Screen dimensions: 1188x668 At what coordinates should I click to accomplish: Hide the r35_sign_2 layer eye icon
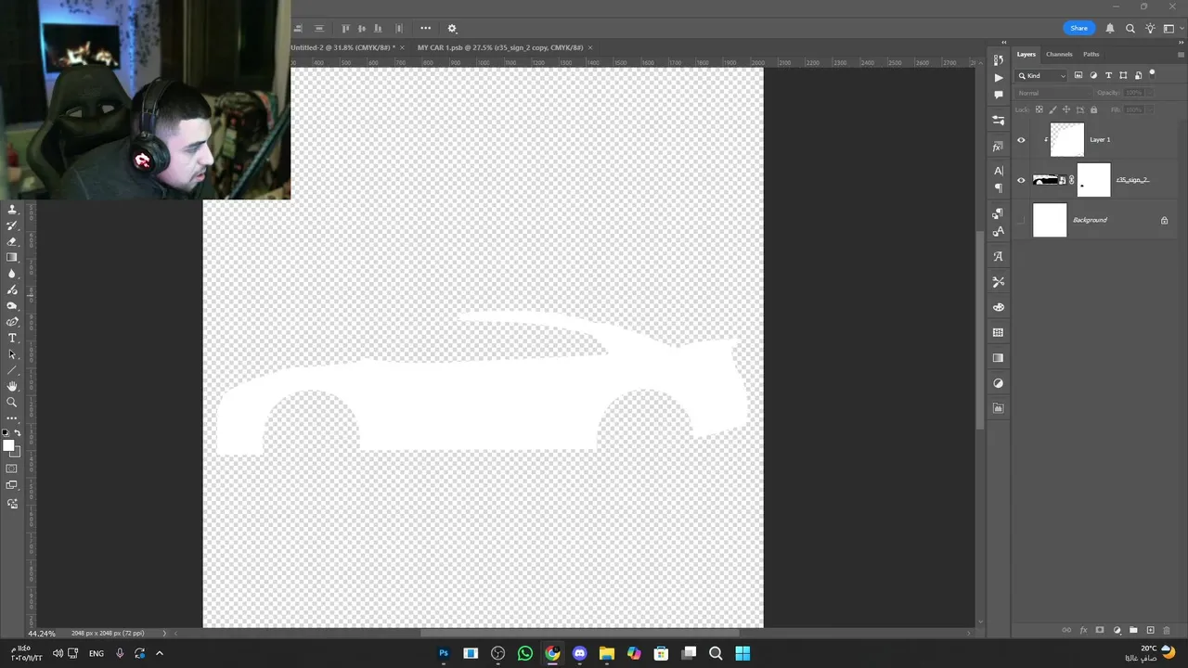click(x=1021, y=180)
